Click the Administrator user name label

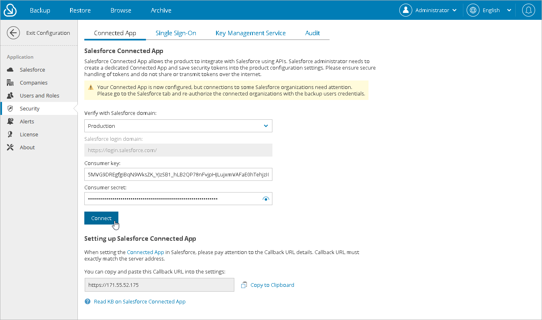tap(432, 10)
